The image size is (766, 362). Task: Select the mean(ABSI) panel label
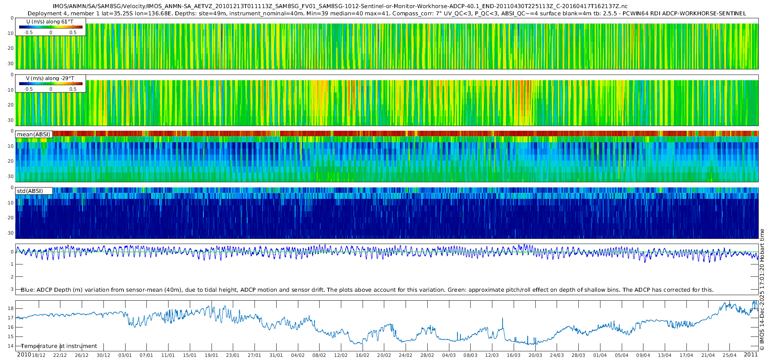point(34,135)
